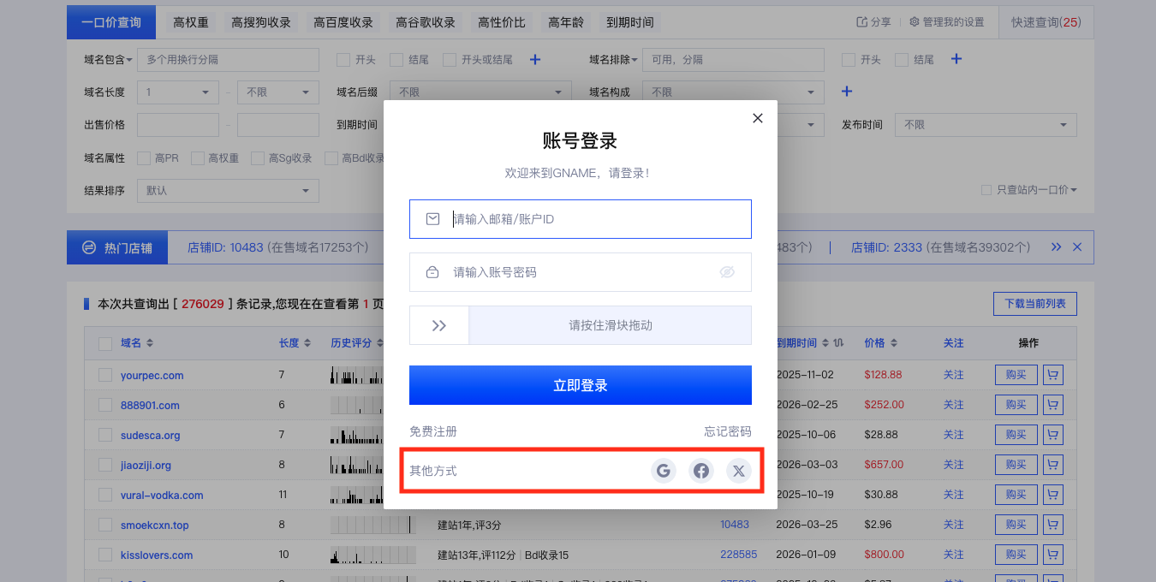Viewport: 1156px width, 582px height.
Task: Check the 高PR checkbox
Action: [x=144, y=158]
